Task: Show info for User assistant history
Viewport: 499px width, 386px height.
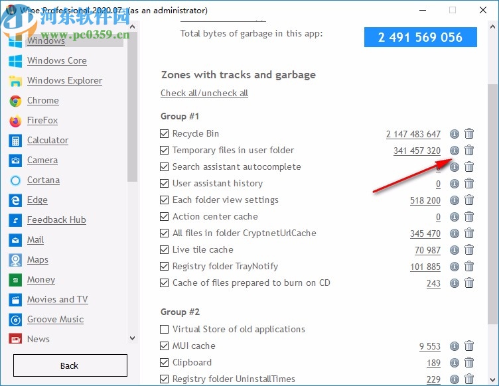Action: [455, 184]
